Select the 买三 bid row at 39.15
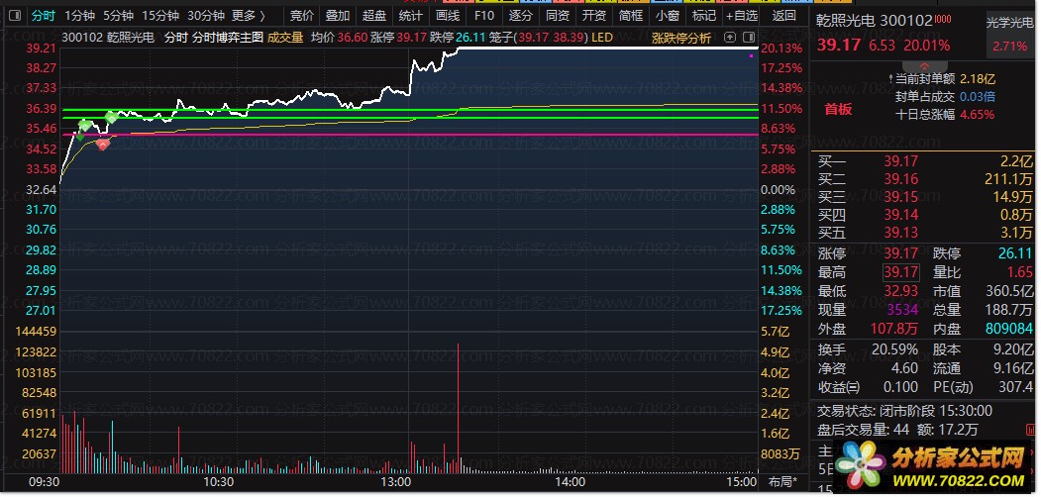The image size is (1041, 497). [x=925, y=197]
